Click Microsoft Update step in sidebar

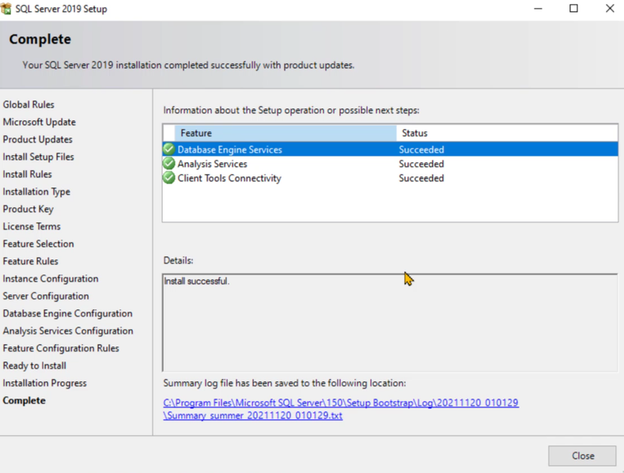[x=40, y=122]
